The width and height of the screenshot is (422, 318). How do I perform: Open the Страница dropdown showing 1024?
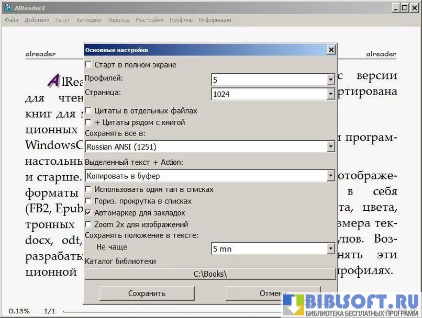pyautogui.click(x=330, y=95)
